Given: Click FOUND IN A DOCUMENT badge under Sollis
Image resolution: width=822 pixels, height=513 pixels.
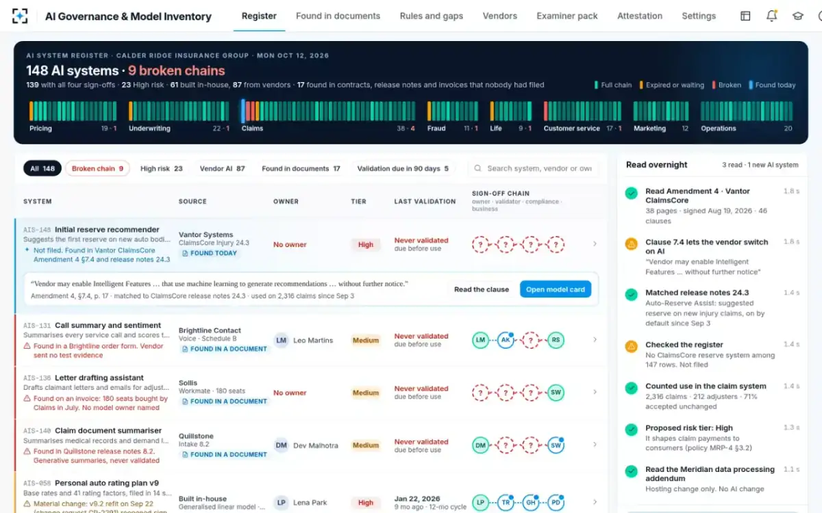Looking at the screenshot, I should tap(224, 402).
